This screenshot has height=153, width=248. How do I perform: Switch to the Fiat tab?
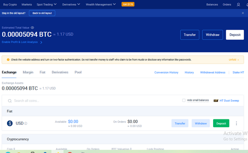coord(42,72)
